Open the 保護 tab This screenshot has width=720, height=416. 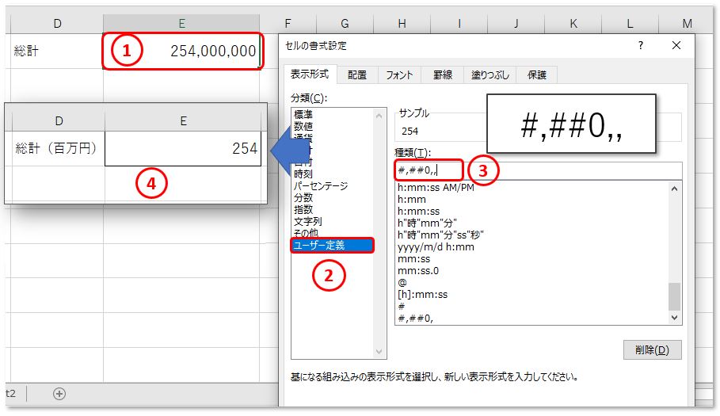tap(536, 75)
